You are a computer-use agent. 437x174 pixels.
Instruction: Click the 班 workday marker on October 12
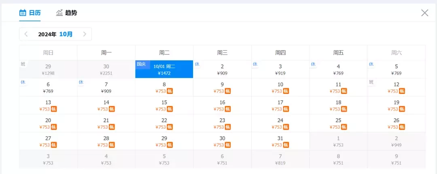coord(371,82)
